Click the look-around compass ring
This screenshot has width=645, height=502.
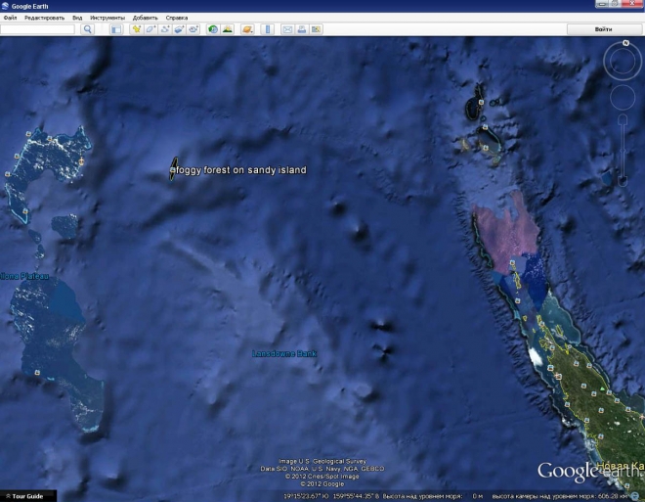pyautogui.click(x=623, y=61)
